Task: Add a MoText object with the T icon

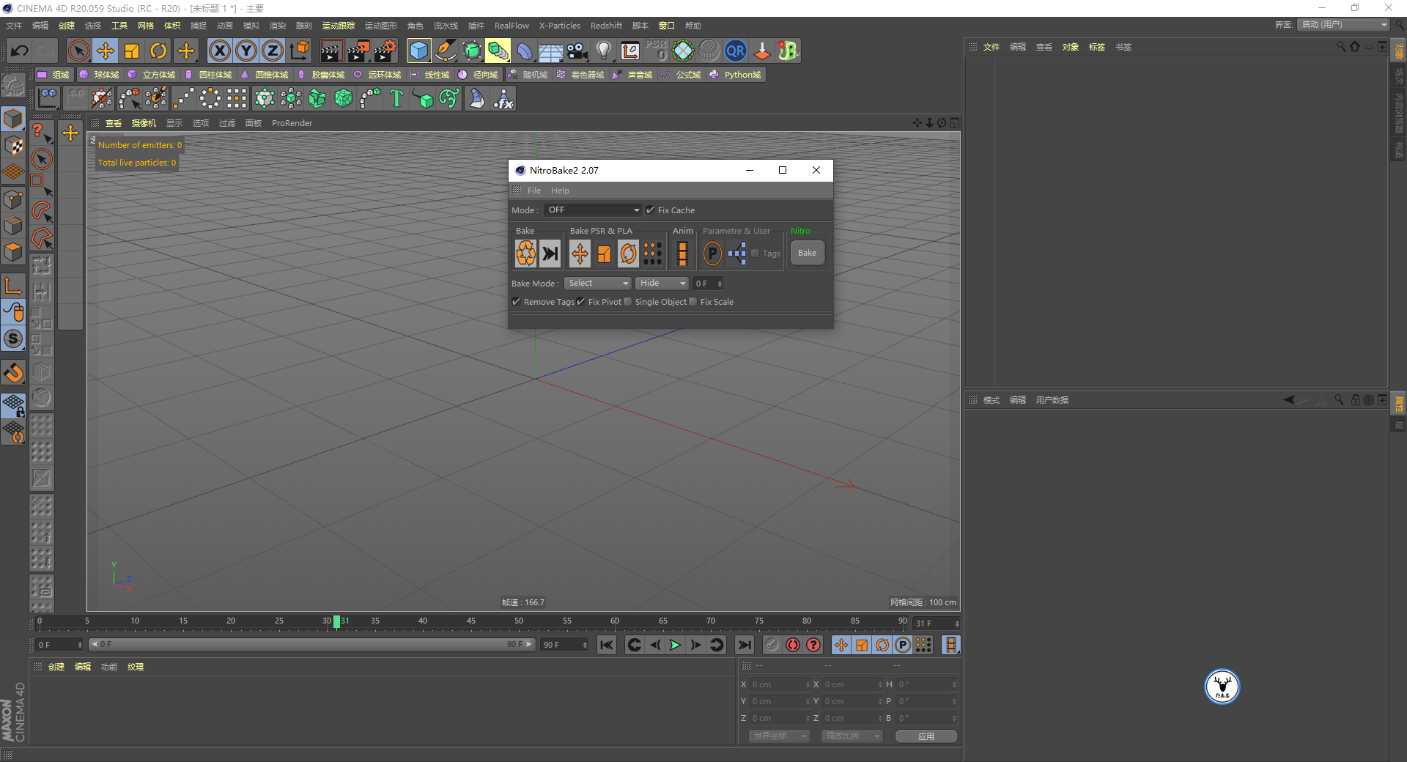Action: pos(396,98)
